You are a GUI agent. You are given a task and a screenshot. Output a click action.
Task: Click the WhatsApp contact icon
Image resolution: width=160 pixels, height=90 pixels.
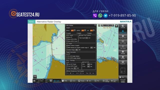[x=100, y=15]
